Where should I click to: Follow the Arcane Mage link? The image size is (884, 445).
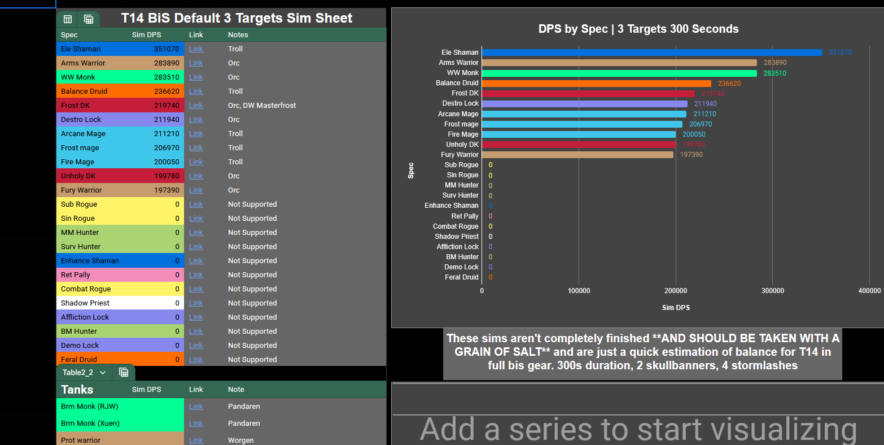196,134
